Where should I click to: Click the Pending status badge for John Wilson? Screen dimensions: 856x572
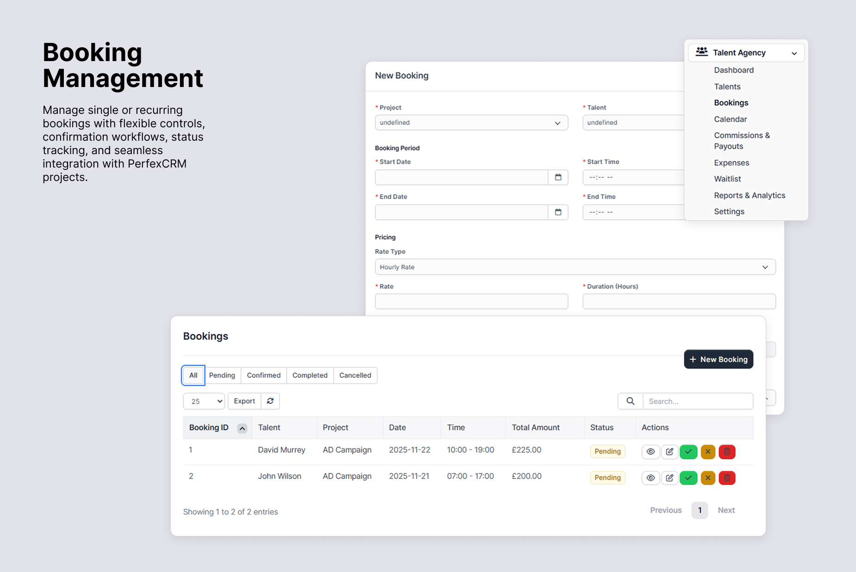point(608,478)
